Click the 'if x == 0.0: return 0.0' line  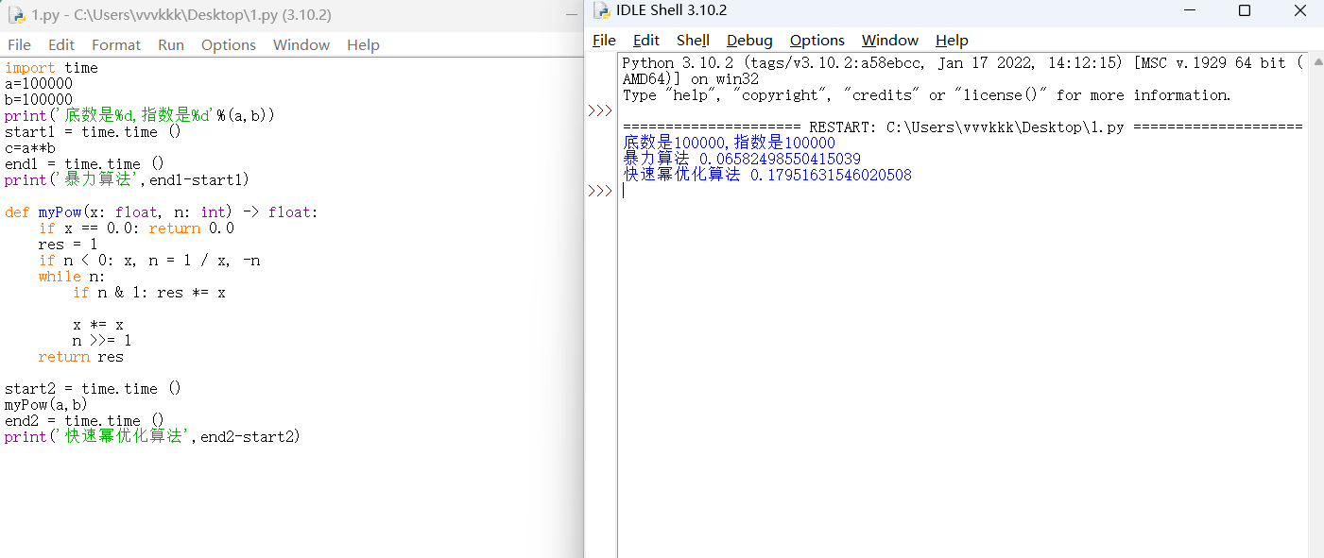136,228
